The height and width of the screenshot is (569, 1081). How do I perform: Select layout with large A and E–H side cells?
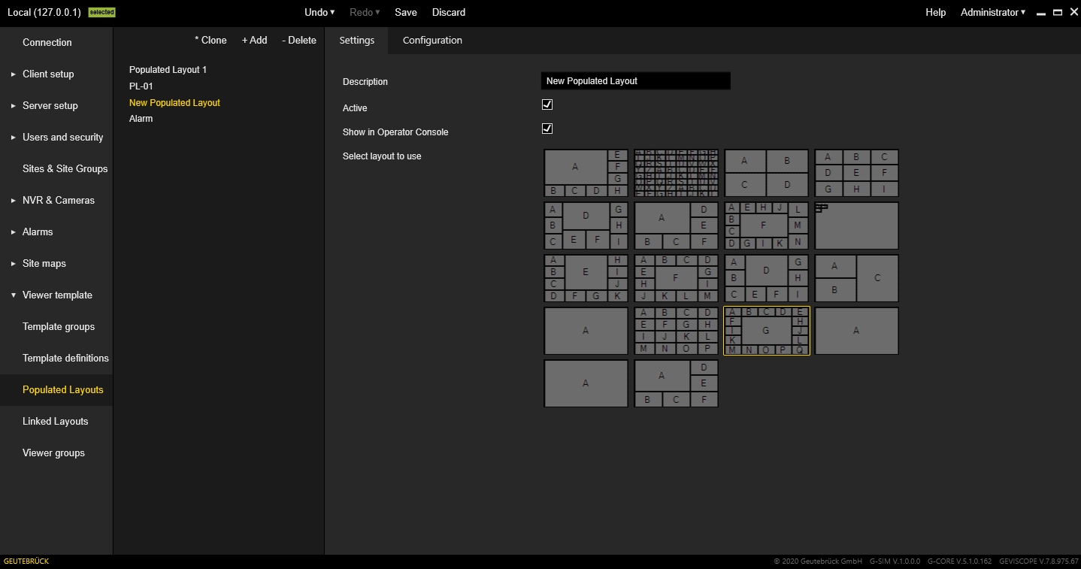[586, 173]
